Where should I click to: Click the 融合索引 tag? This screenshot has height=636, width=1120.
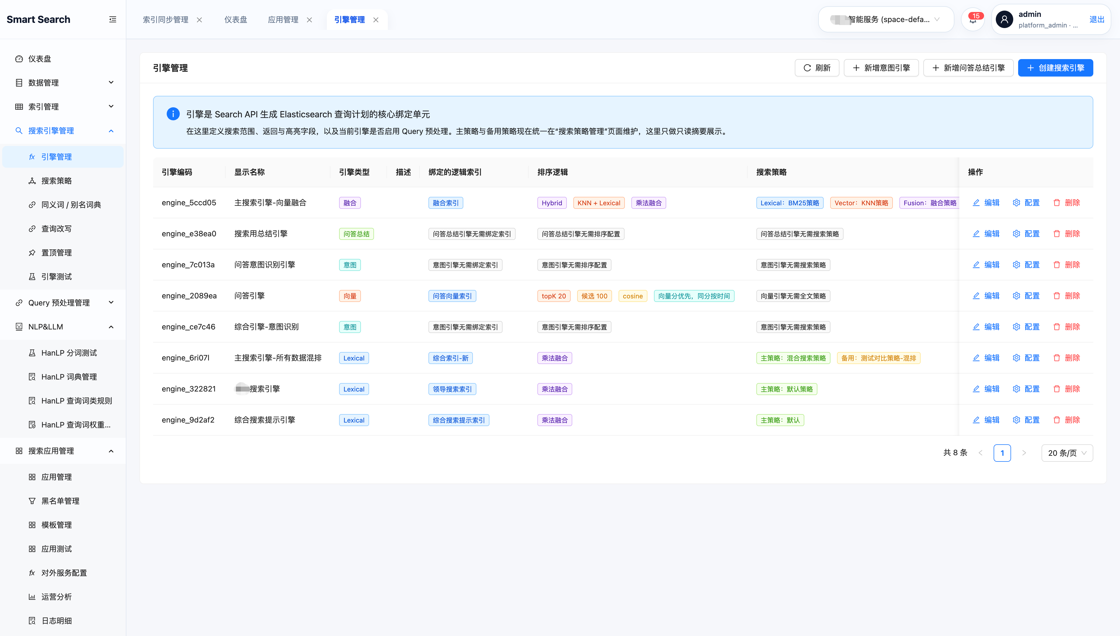coord(445,203)
